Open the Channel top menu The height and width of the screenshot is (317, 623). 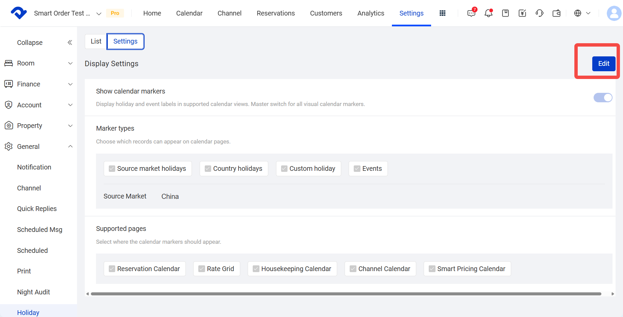click(229, 13)
